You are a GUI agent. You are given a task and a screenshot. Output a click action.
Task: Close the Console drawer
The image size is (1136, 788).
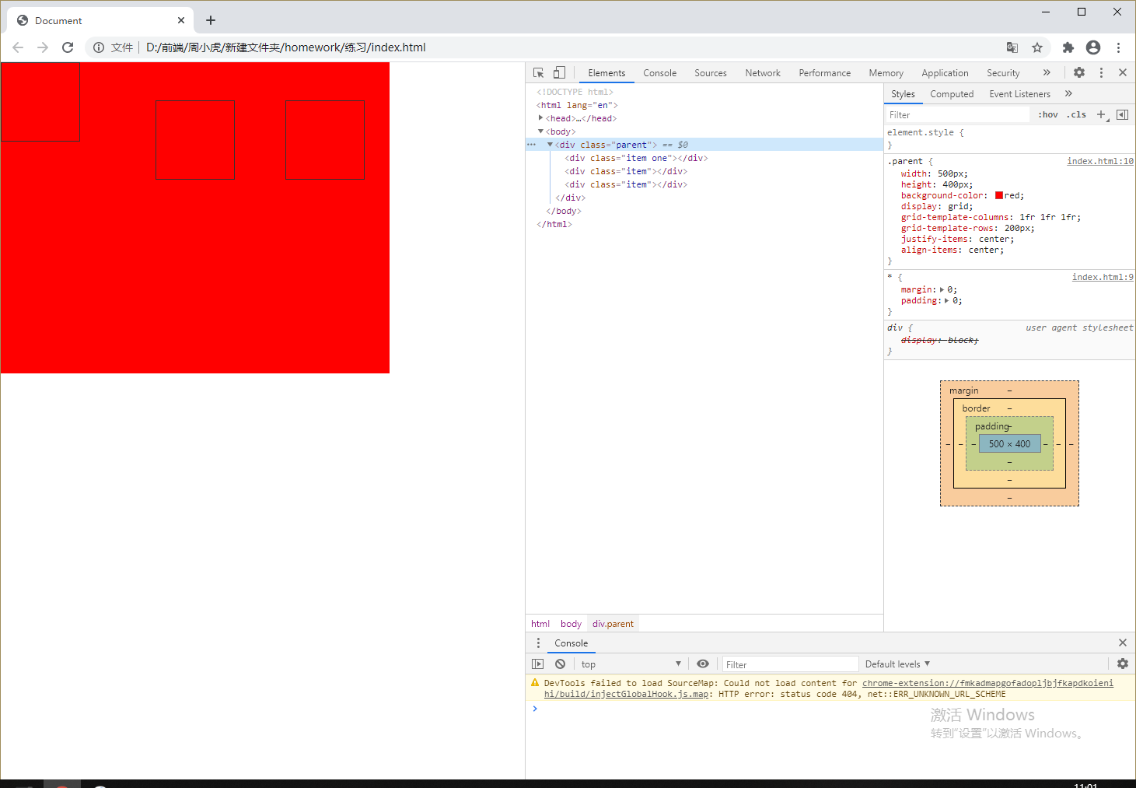[x=1123, y=643]
